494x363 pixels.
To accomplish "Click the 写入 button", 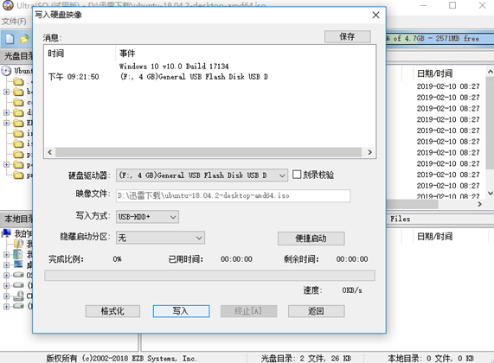I will click(181, 311).
